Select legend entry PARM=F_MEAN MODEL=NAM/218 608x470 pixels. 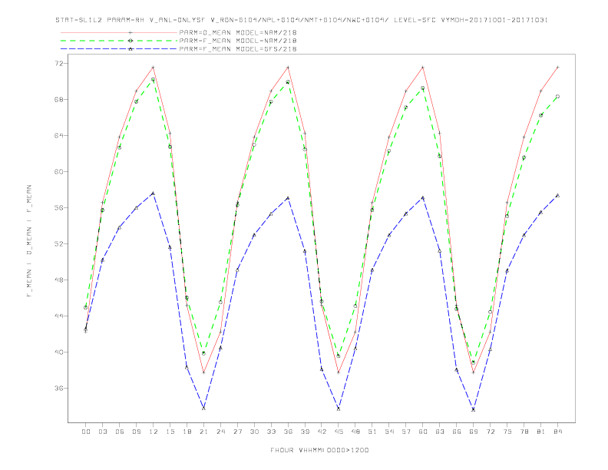click(x=238, y=41)
